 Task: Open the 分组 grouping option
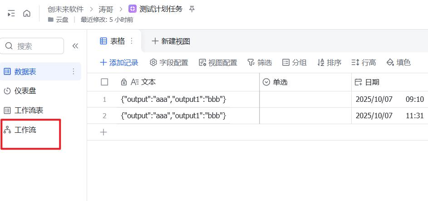tap(294, 63)
